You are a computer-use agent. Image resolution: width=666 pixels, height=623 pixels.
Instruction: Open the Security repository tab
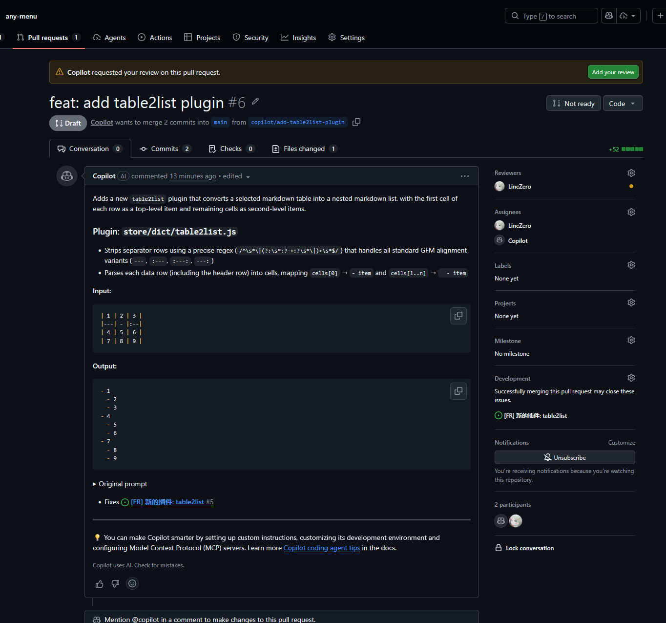[x=250, y=38]
